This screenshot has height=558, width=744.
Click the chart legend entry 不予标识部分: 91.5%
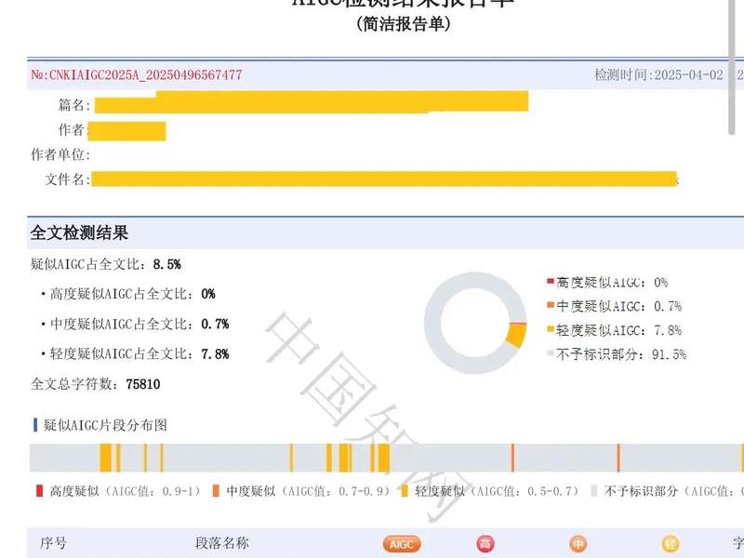coord(617,354)
